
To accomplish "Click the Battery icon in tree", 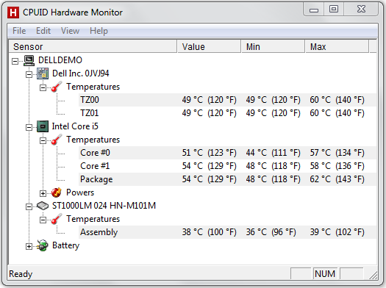I will [43, 245].
